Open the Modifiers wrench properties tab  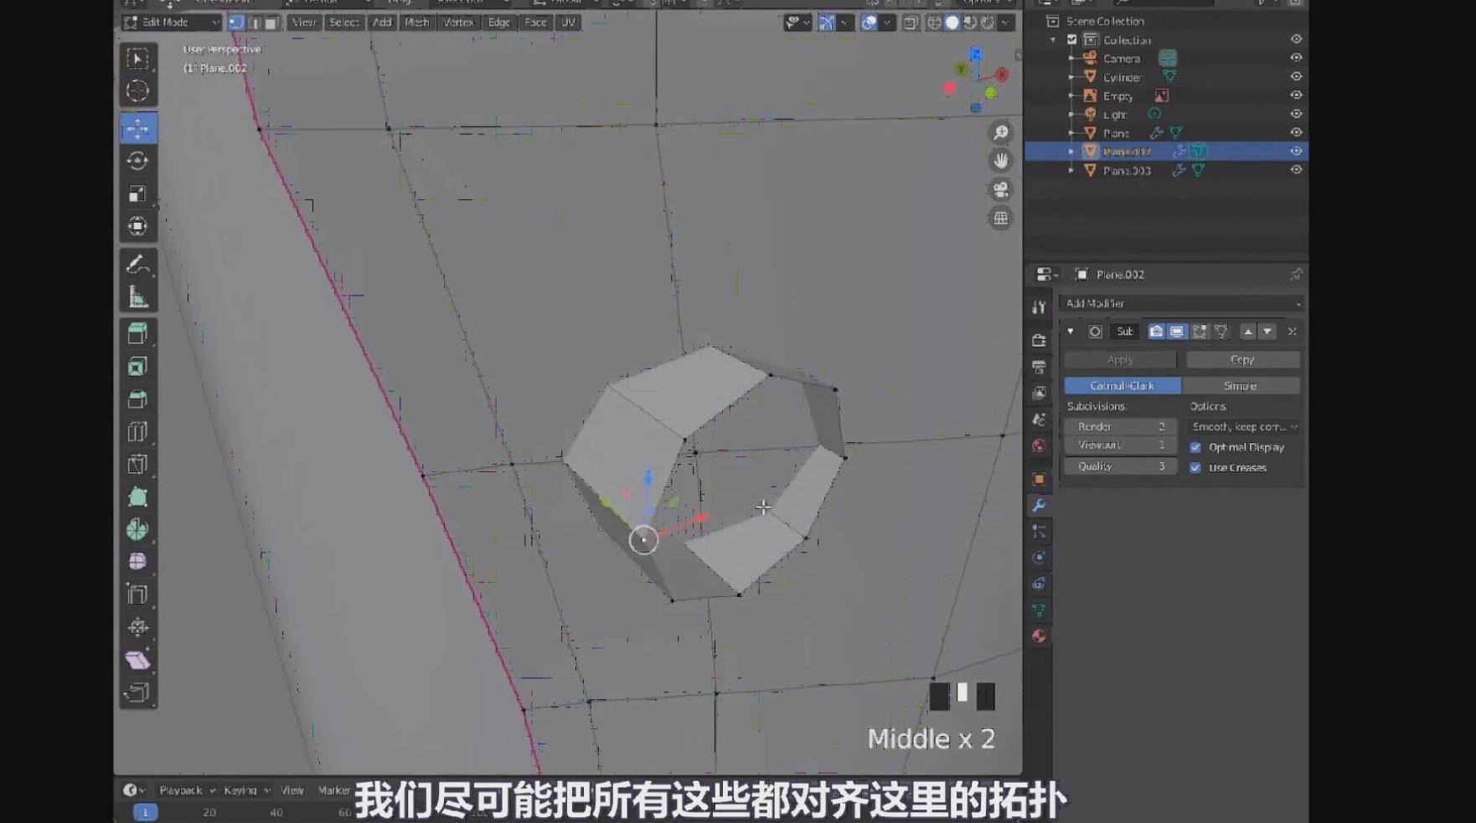pyautogui.click(x=1039, y=506)
